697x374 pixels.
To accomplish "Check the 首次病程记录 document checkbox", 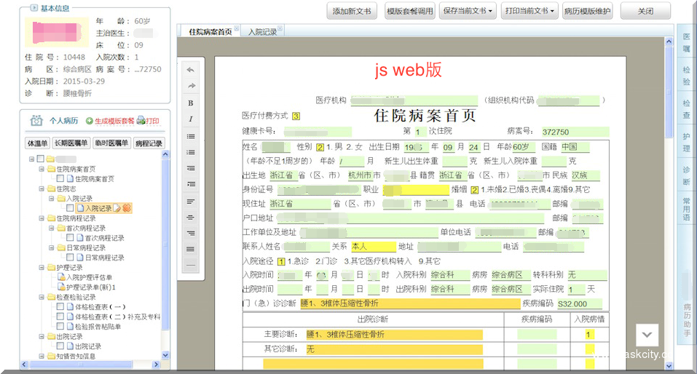I will [x=70, y=238].
